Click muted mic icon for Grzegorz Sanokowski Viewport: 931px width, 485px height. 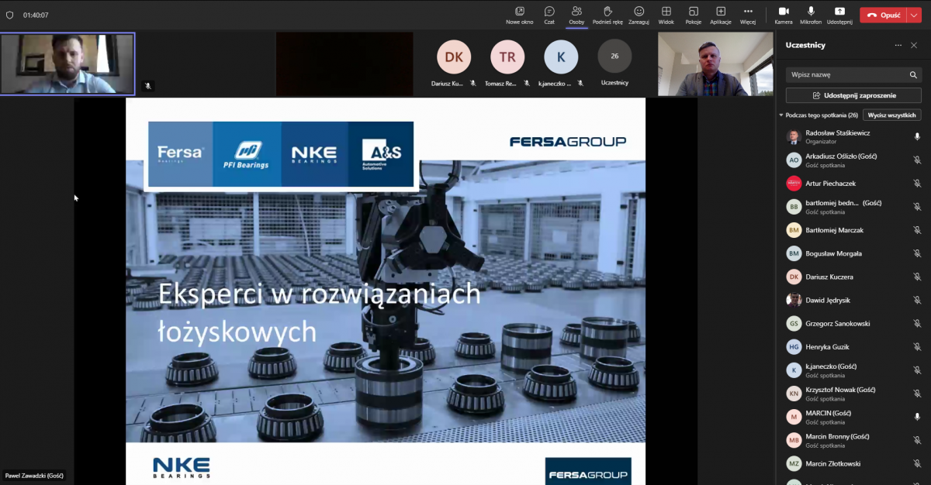click(x=917, y=323)
